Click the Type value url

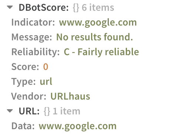[x=46, y=81]
